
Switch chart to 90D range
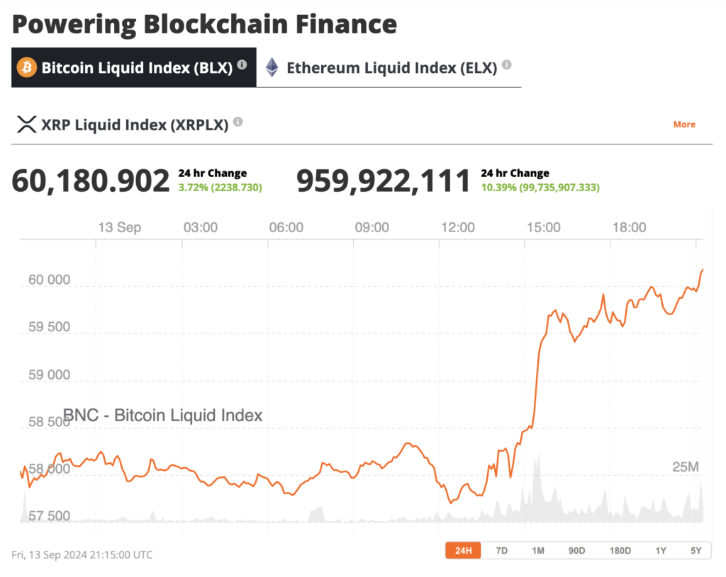coord(576,551)
